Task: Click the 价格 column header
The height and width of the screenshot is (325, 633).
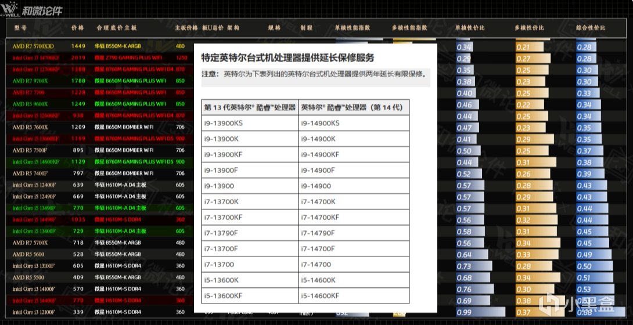Action: (x=77, y=28)
